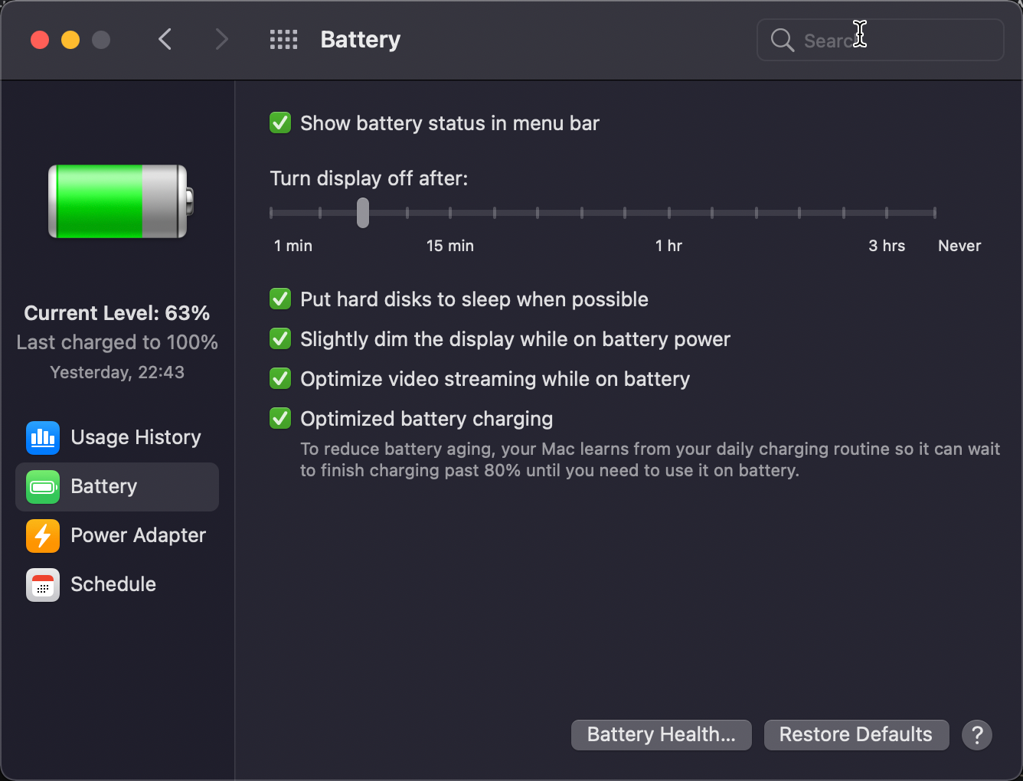Image resolution: width=1023 pixels, height=781 pixels.
Task: Click the back navigation arrow
Action: pyautogui.click(x=165, y=39)
